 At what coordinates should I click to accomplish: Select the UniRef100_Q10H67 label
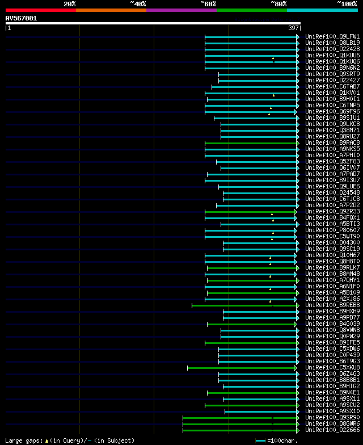332,255
